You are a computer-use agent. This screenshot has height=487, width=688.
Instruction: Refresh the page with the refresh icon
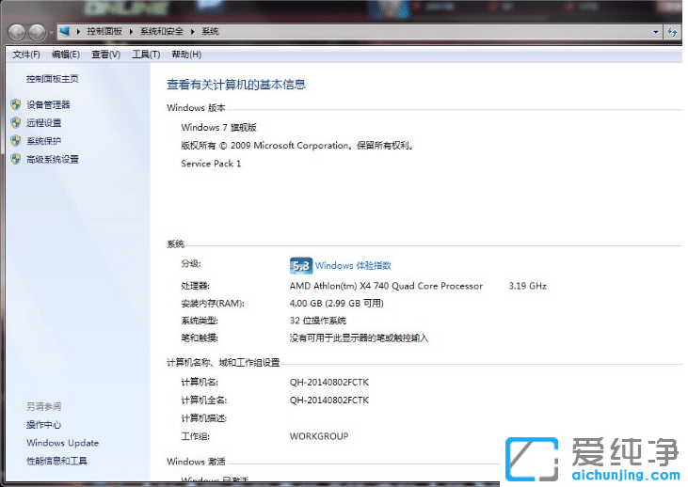click(672, 32)
